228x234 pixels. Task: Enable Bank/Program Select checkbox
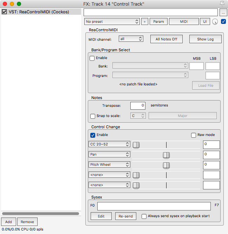(92, 58)
